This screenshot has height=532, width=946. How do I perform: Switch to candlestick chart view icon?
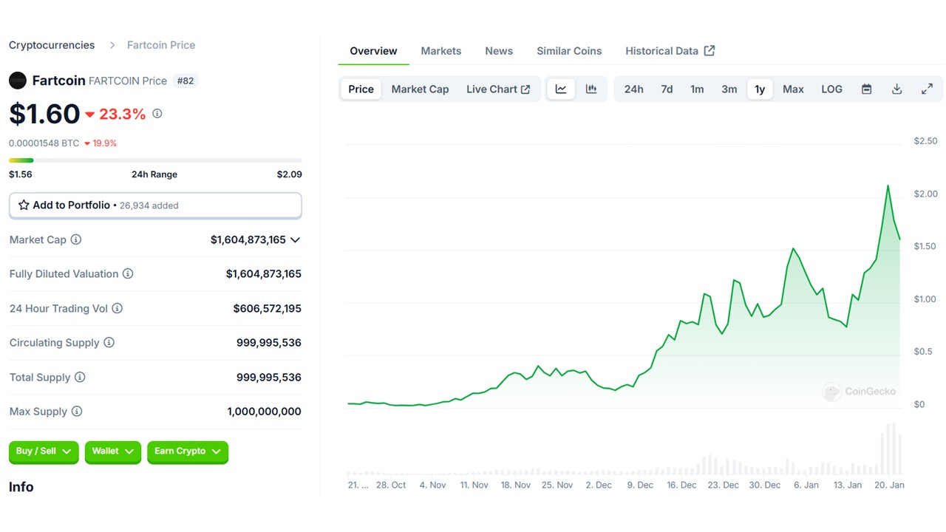click(591, 89)
